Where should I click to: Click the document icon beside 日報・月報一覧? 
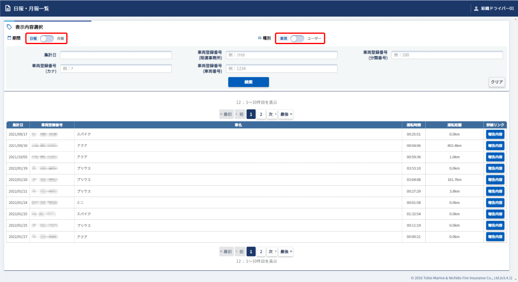pyautogui.click(x=8, y=8)
